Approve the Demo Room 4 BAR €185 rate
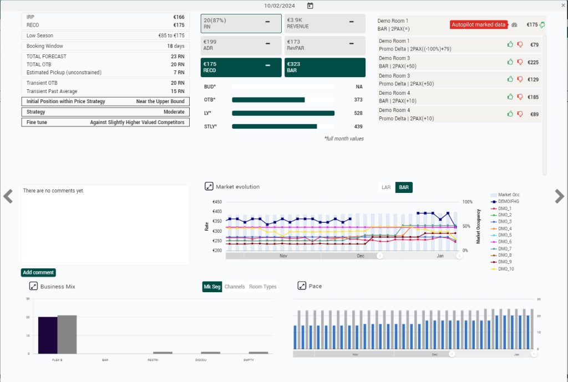 510,96
